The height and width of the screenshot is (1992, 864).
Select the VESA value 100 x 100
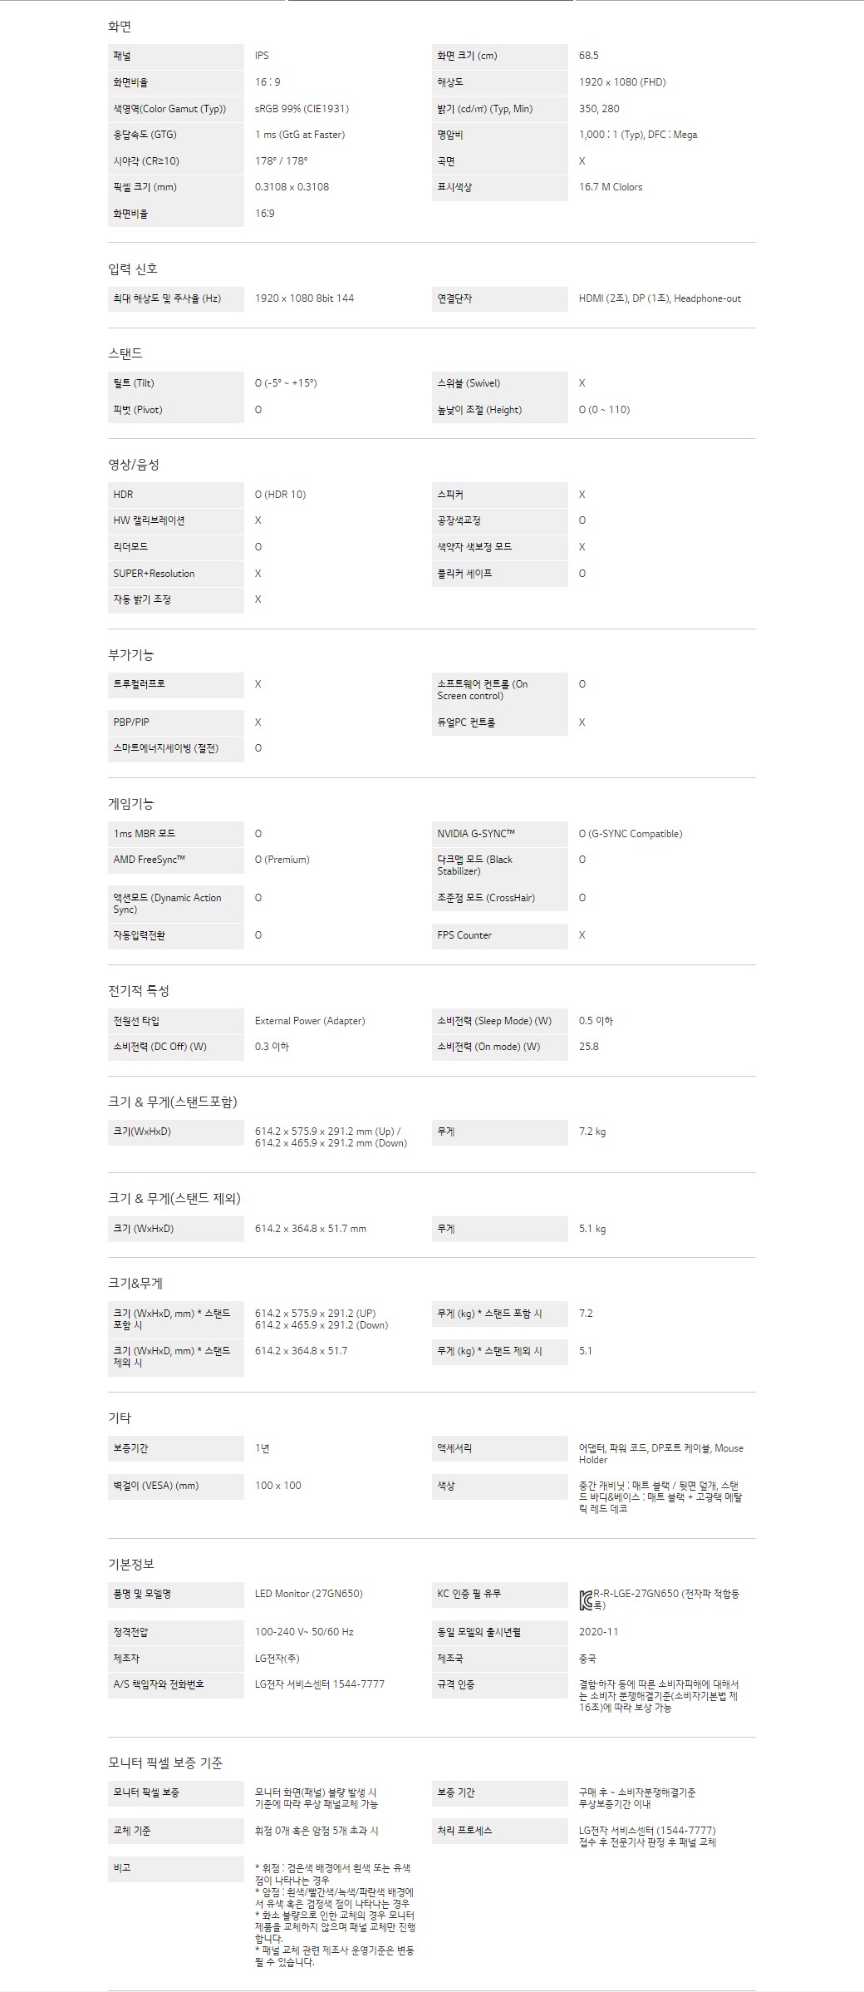(x=278, y=1486)
